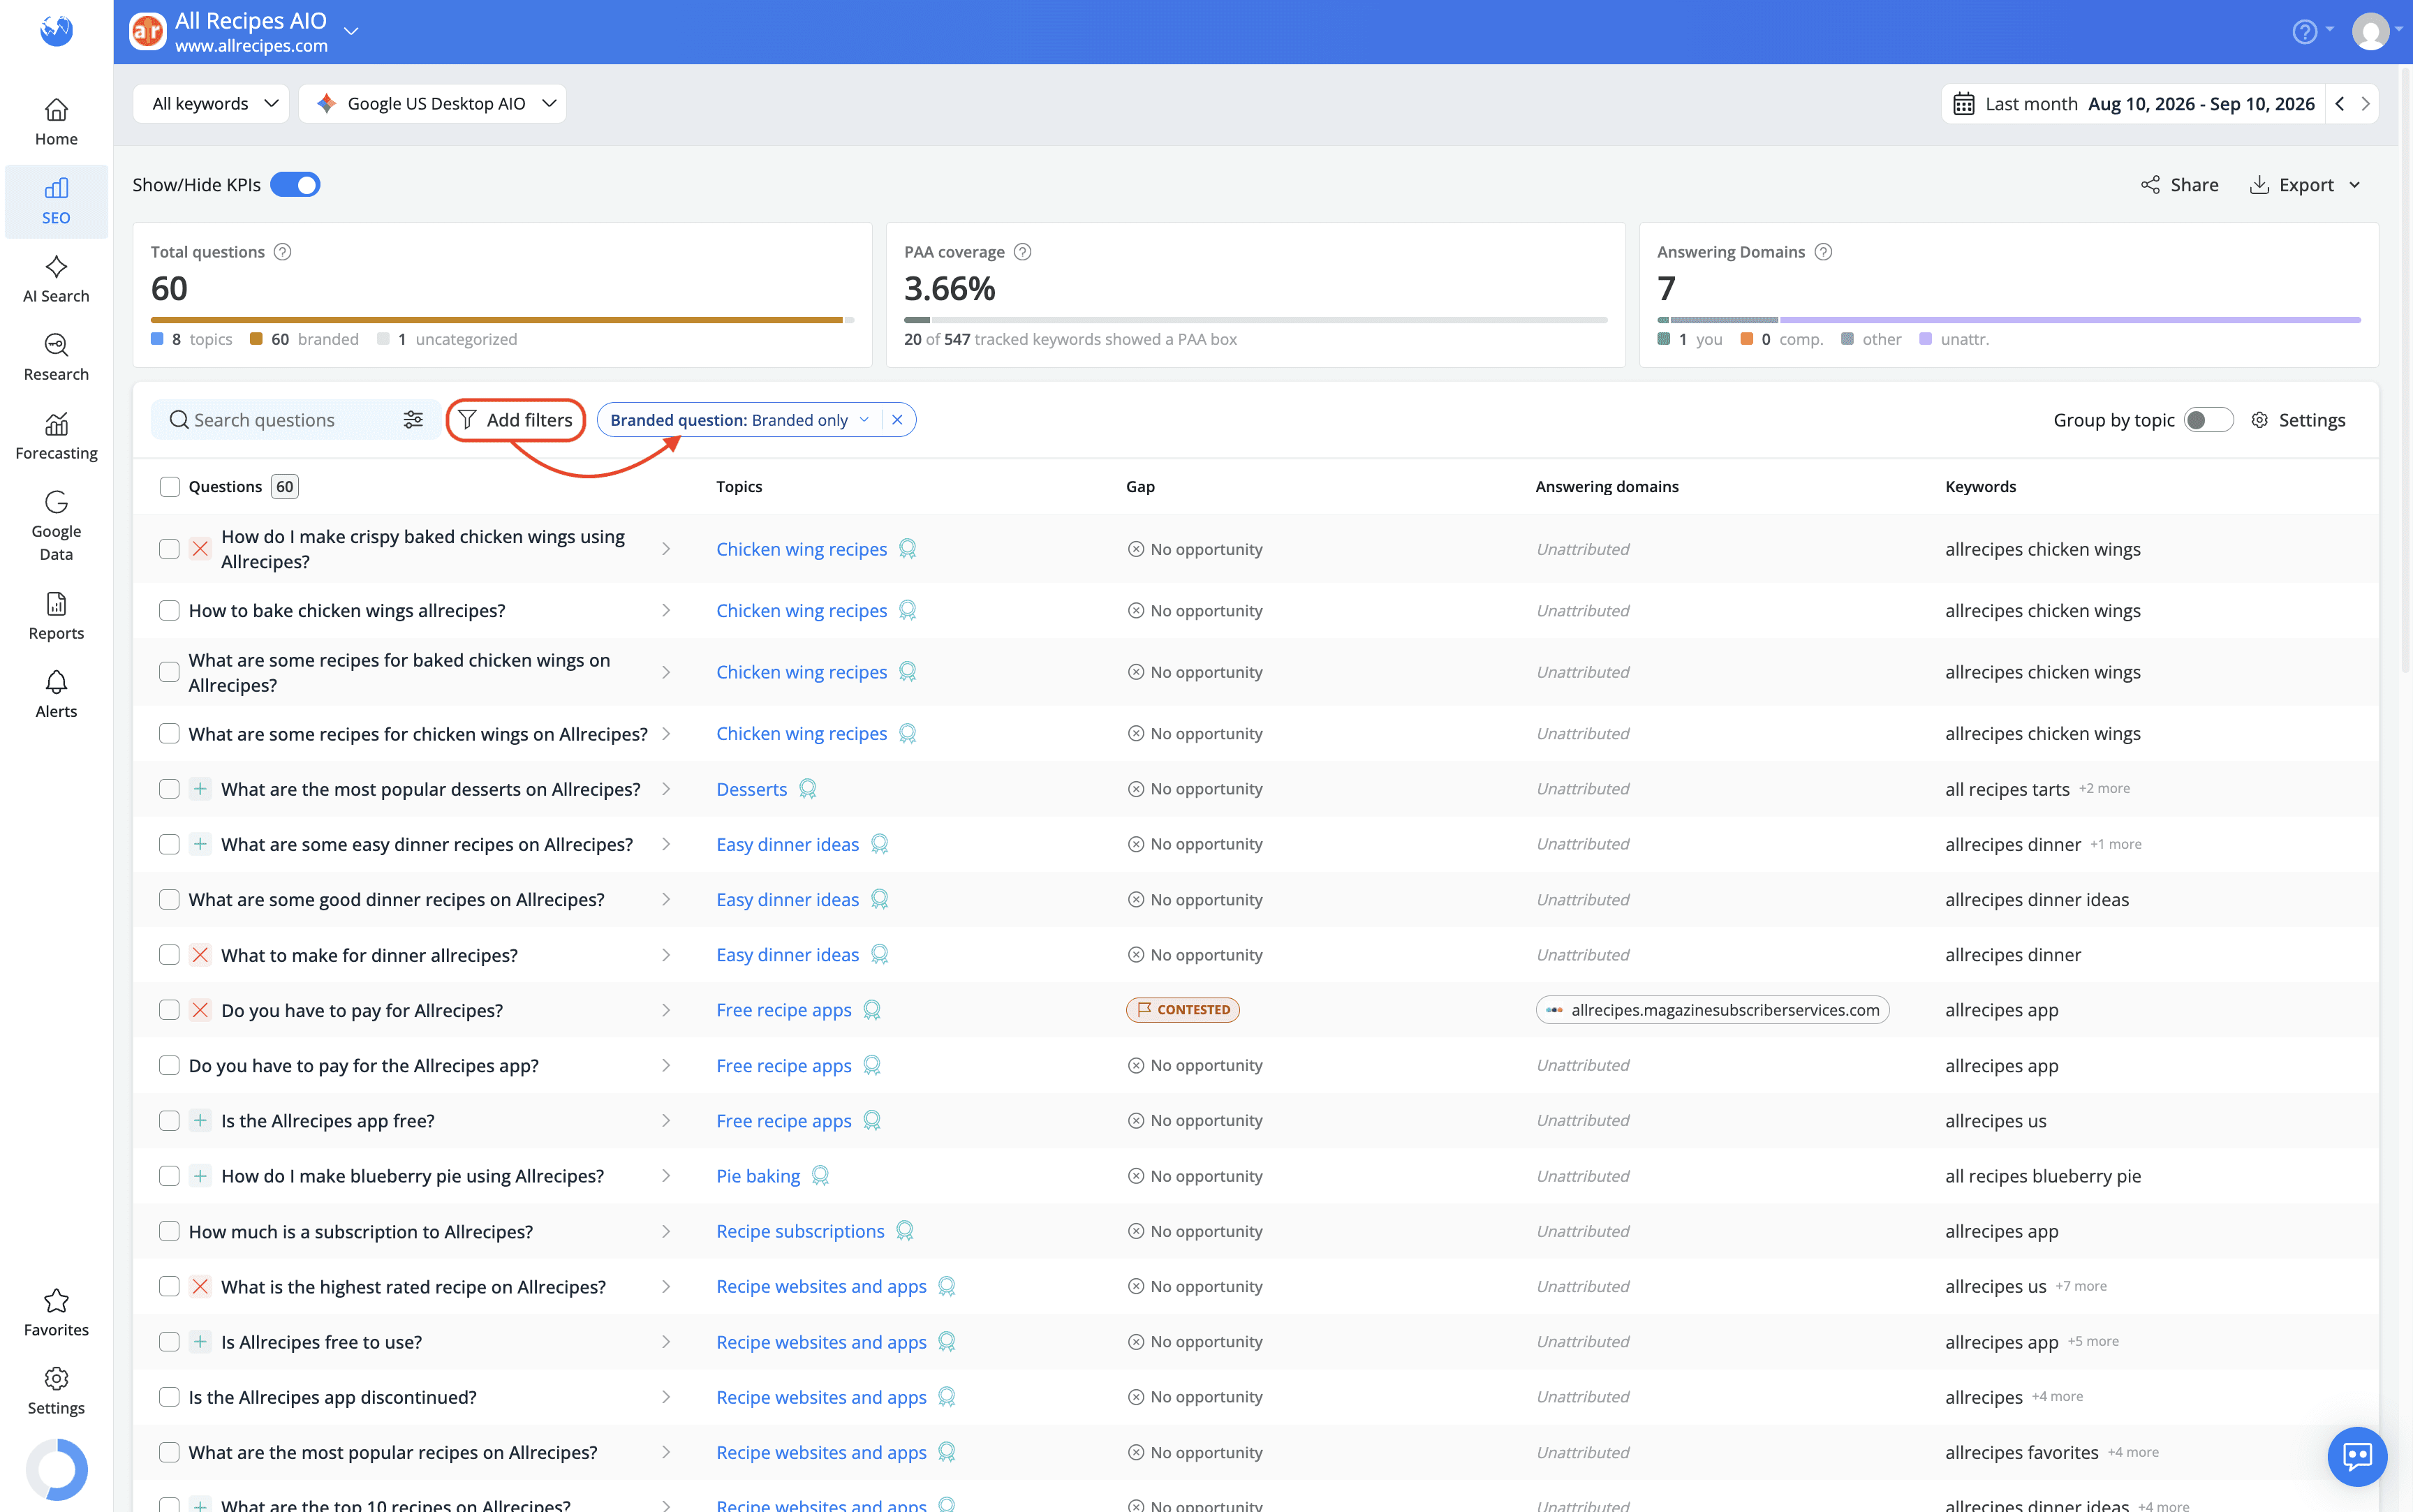Open the Research sidebar section
Viewport: 2413px width, 1512px height.
click(x=56, y=358)
